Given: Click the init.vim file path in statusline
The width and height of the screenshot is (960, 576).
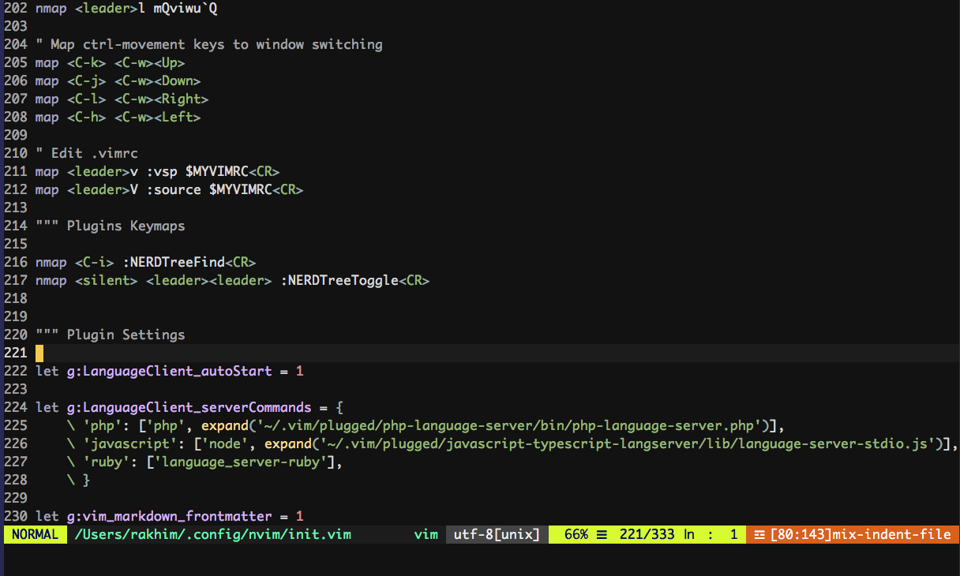Looking at the screenshot, I should (212, 535).
